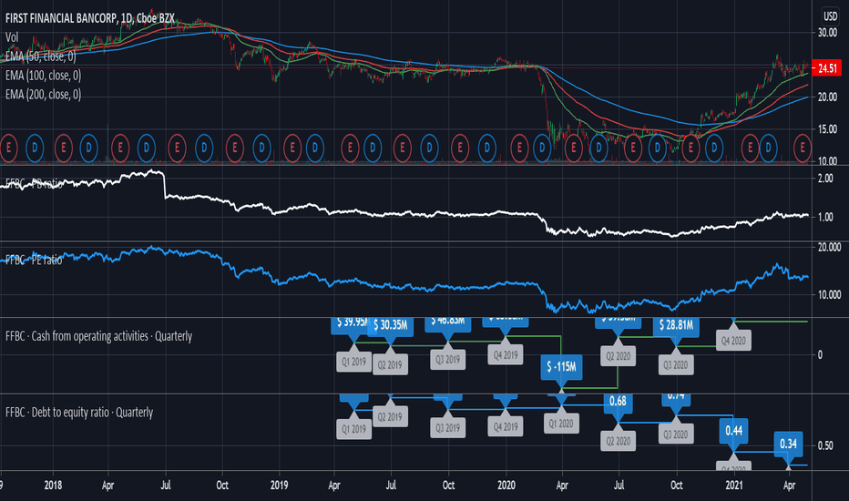Select the Vol indicator legend
849x501 pixels.
12,37
